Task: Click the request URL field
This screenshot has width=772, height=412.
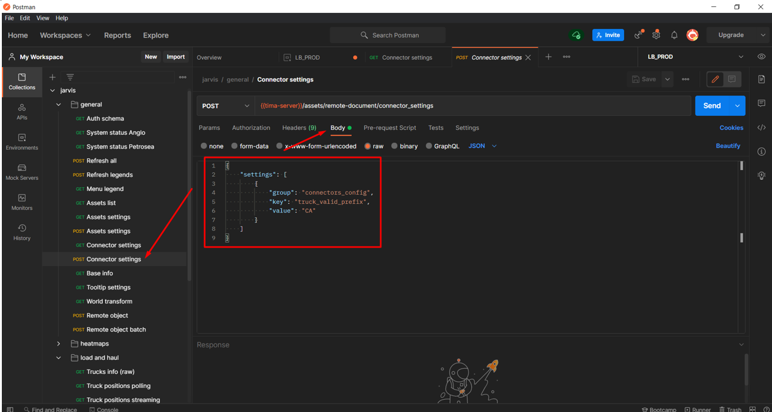Action: [x=473, y=106]
